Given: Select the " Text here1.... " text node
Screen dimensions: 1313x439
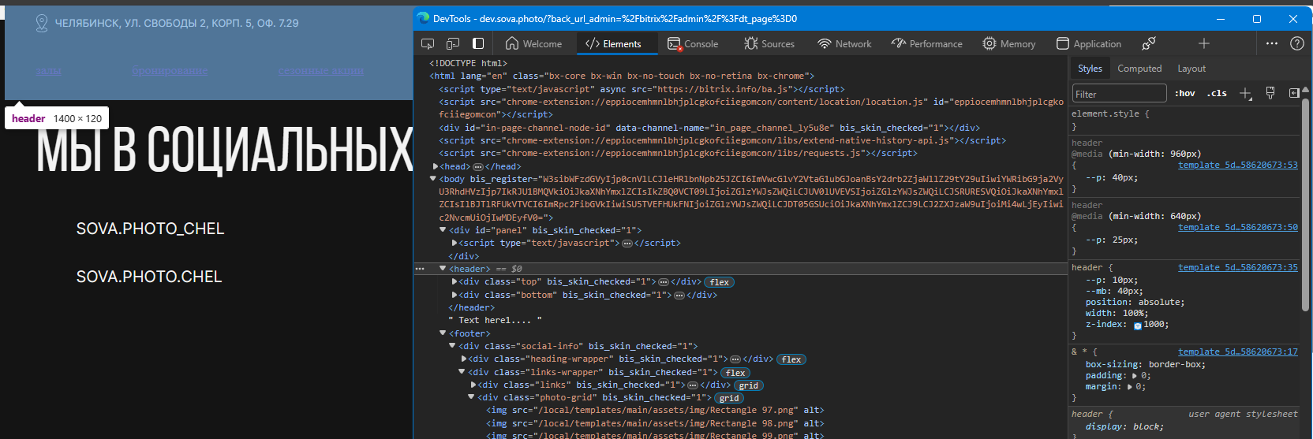Looking at the screenshot, I should tap(495, 320).
